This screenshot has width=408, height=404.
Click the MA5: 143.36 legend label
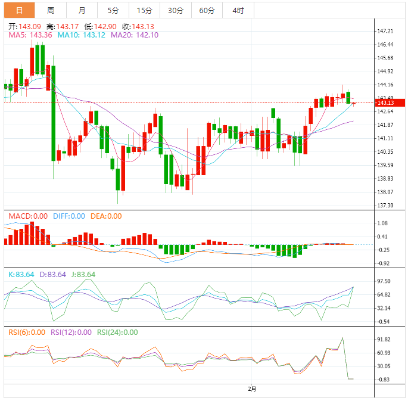coord(30,35)
